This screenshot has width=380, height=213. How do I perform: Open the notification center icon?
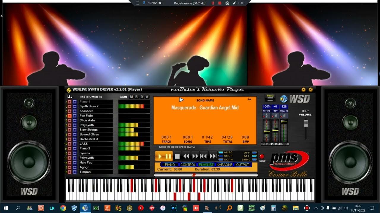click(372, 208)
